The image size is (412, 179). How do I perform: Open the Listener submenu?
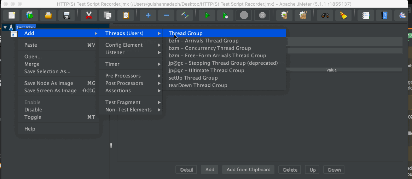[130, 52]
